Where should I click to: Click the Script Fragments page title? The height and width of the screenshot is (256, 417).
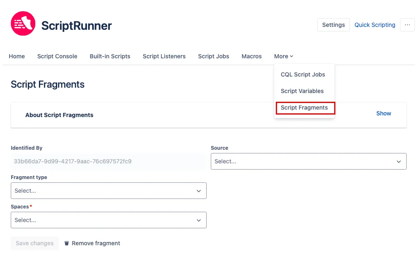click(48, 84)
